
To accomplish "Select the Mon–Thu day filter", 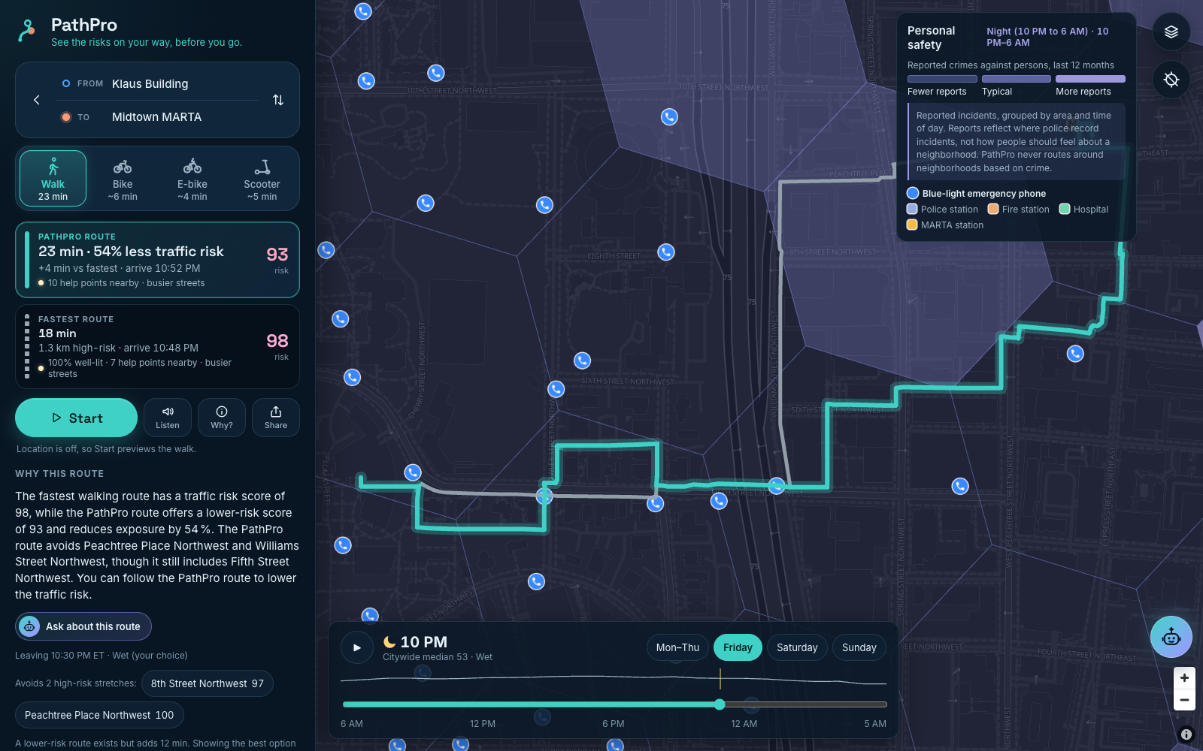I will point(677,647).
